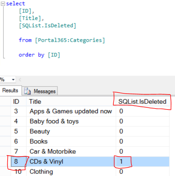Screen dimensions: 175x176
Task: Select the Title column header
Action: [x=71, y=102]
